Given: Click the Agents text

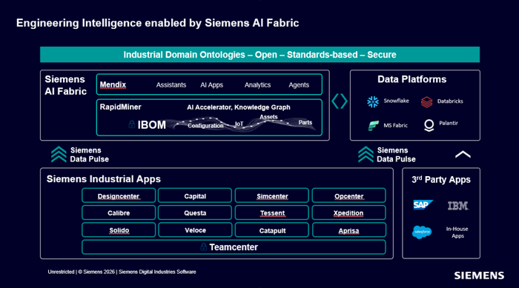Looking at the screenshot, I should click(x=299, y=85).
